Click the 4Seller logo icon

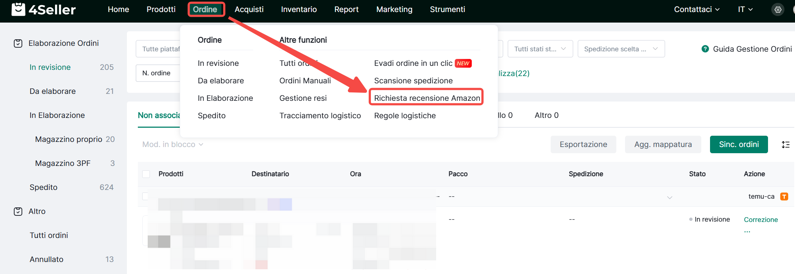point(18,9)
